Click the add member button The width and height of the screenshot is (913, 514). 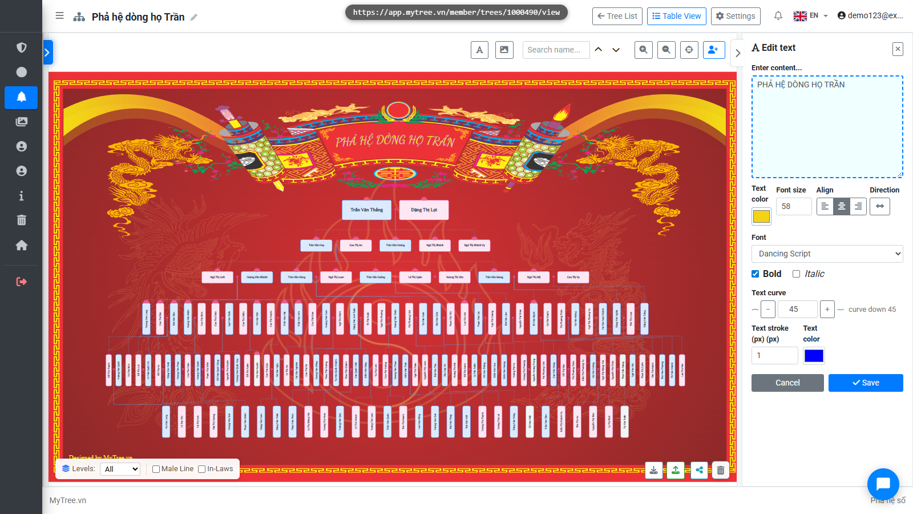click(x=714, y=50)
